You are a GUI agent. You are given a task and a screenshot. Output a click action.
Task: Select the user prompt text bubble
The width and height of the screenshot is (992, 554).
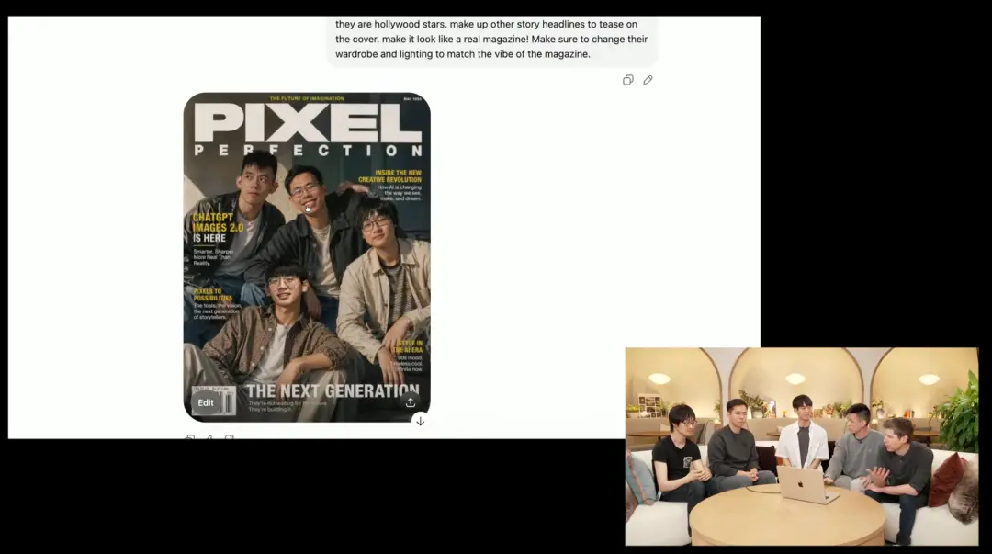(492, 40)
